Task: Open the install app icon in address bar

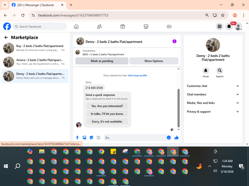Action: pos(215,15)
